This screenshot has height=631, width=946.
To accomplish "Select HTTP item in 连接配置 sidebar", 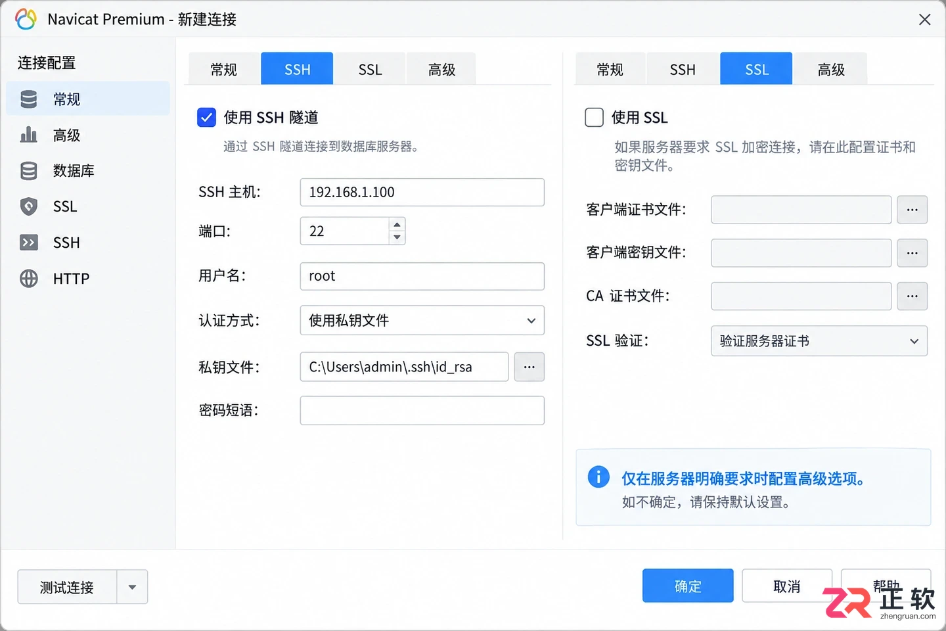I will pyautogui.click(x=88, y=279).
